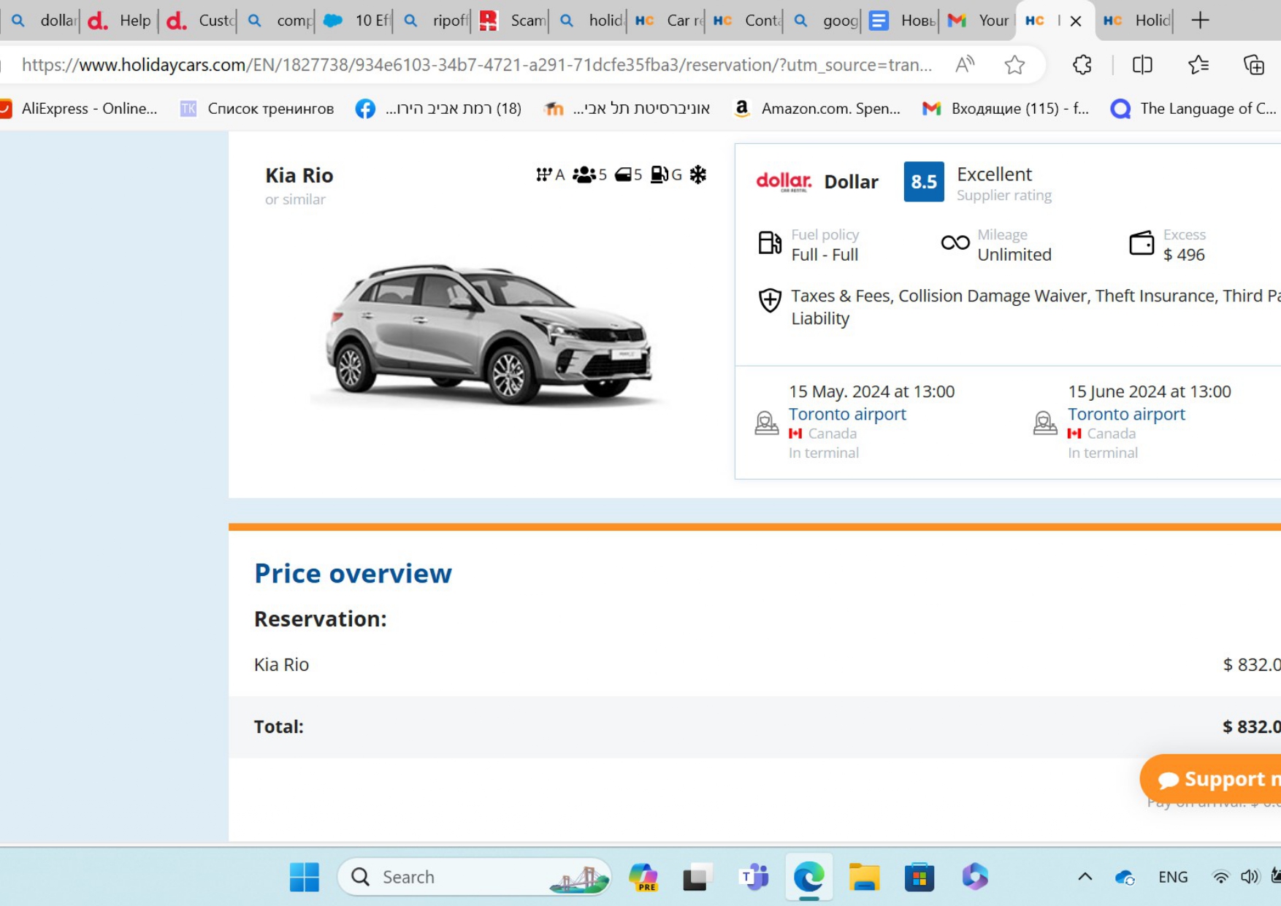Activate Read aloud icon in address bar
The width and height of the screenshot is (1281, 906).
pyautogui.click(x=965, y=65)
